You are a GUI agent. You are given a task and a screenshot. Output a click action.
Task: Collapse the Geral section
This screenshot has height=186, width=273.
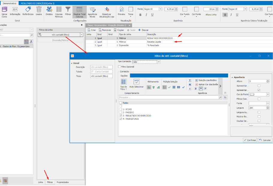[x=72, y=63]
